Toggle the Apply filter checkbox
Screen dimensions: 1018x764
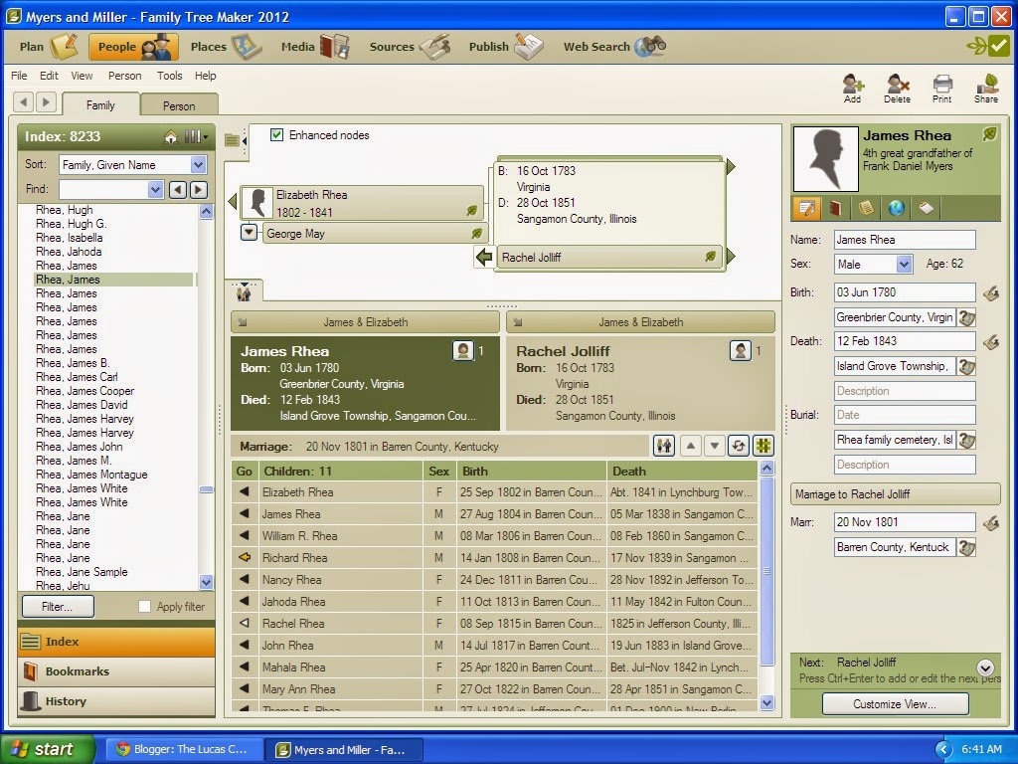point(145,606)
